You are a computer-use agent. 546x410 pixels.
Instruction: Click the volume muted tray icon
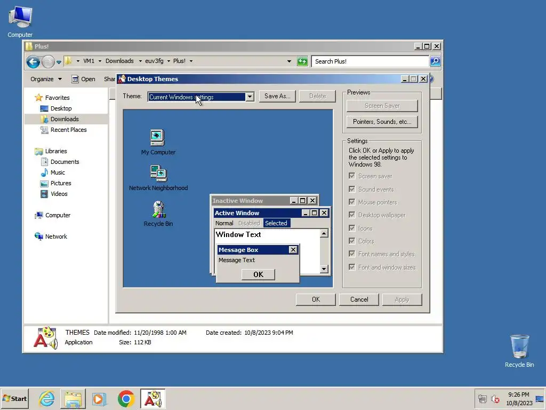coord(495,398)
